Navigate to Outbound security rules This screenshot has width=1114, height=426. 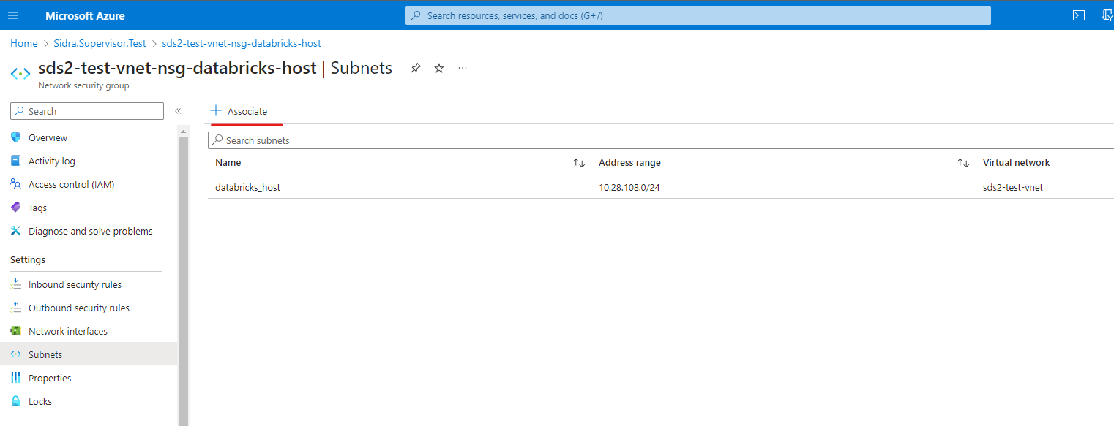[78, 308]
